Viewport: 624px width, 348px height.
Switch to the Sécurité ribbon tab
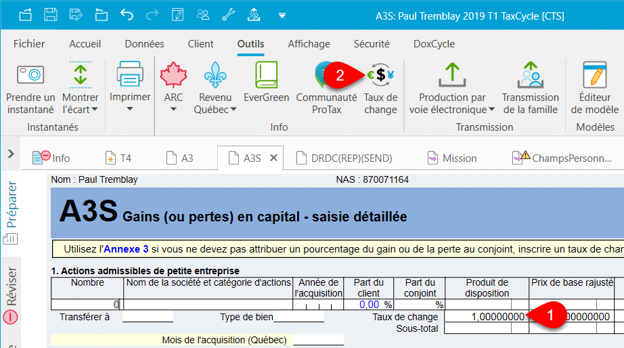click(372, 44)
